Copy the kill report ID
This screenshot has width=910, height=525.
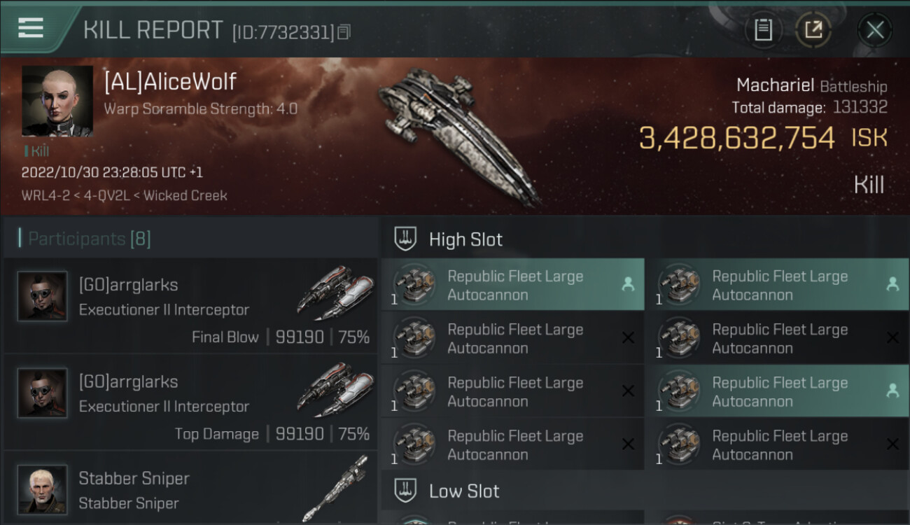pos(344,32)
